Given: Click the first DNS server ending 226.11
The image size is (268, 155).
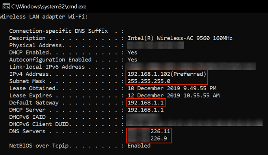Looking at the screenshot, I should click(149, 131).
